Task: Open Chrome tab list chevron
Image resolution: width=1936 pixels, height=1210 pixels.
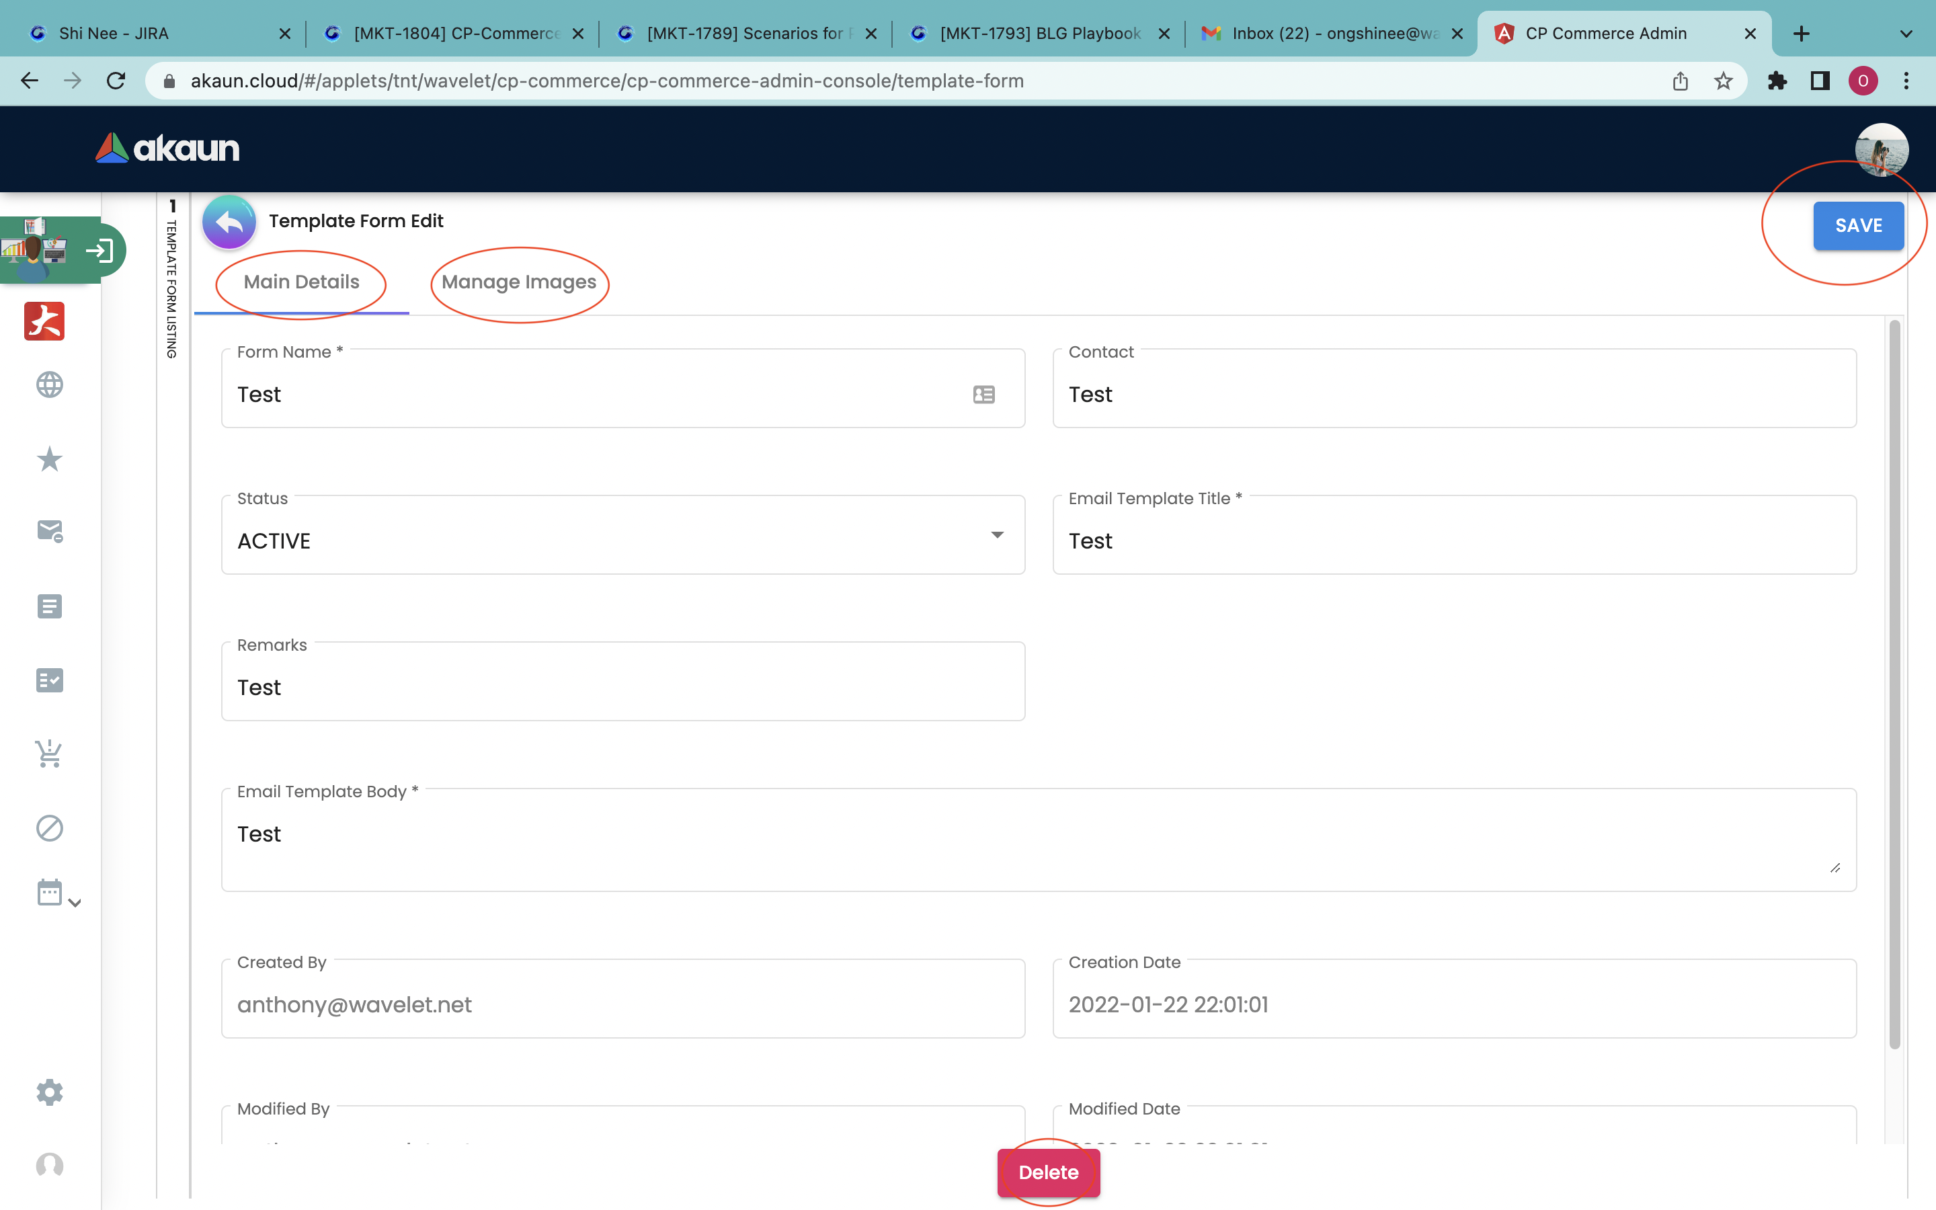Action: [1906, 34]
